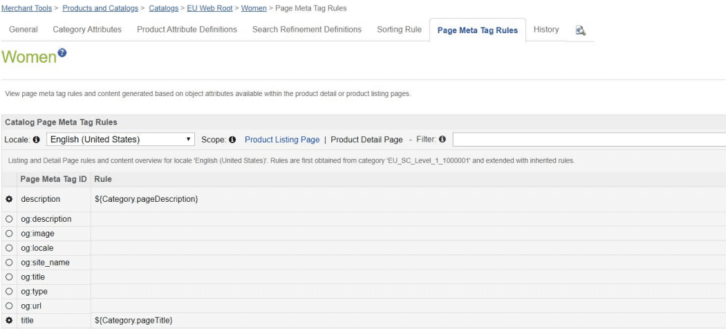
Task: Click the Product Listing Page scope link
Action: tap(282, 140)
